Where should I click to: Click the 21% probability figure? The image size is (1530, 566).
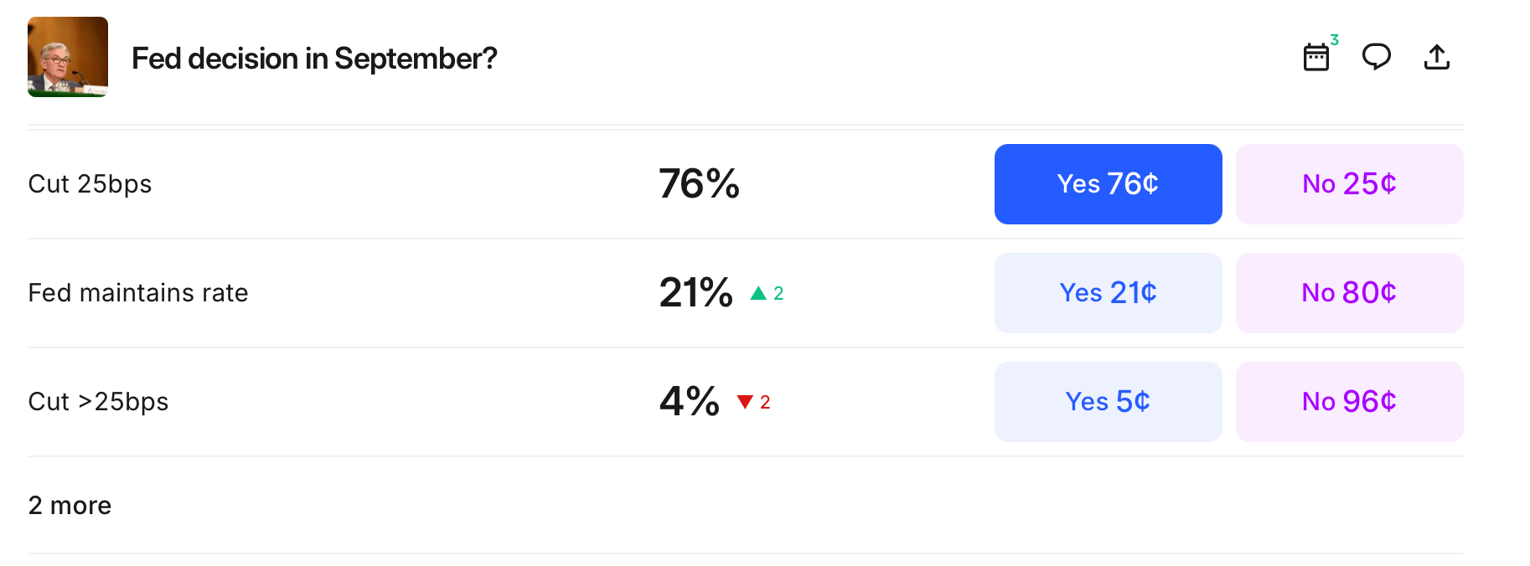[695, 293]
